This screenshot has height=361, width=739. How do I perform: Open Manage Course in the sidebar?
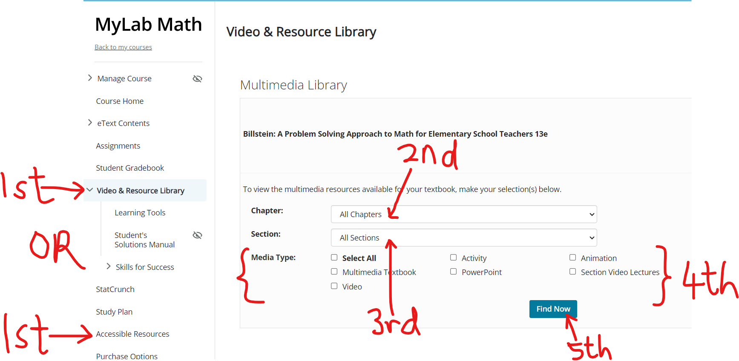pos(124,79)
